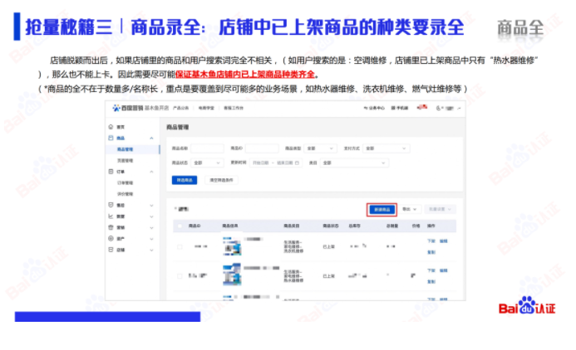Click 编辑 for the 热水器维修 product

point(444,270)
